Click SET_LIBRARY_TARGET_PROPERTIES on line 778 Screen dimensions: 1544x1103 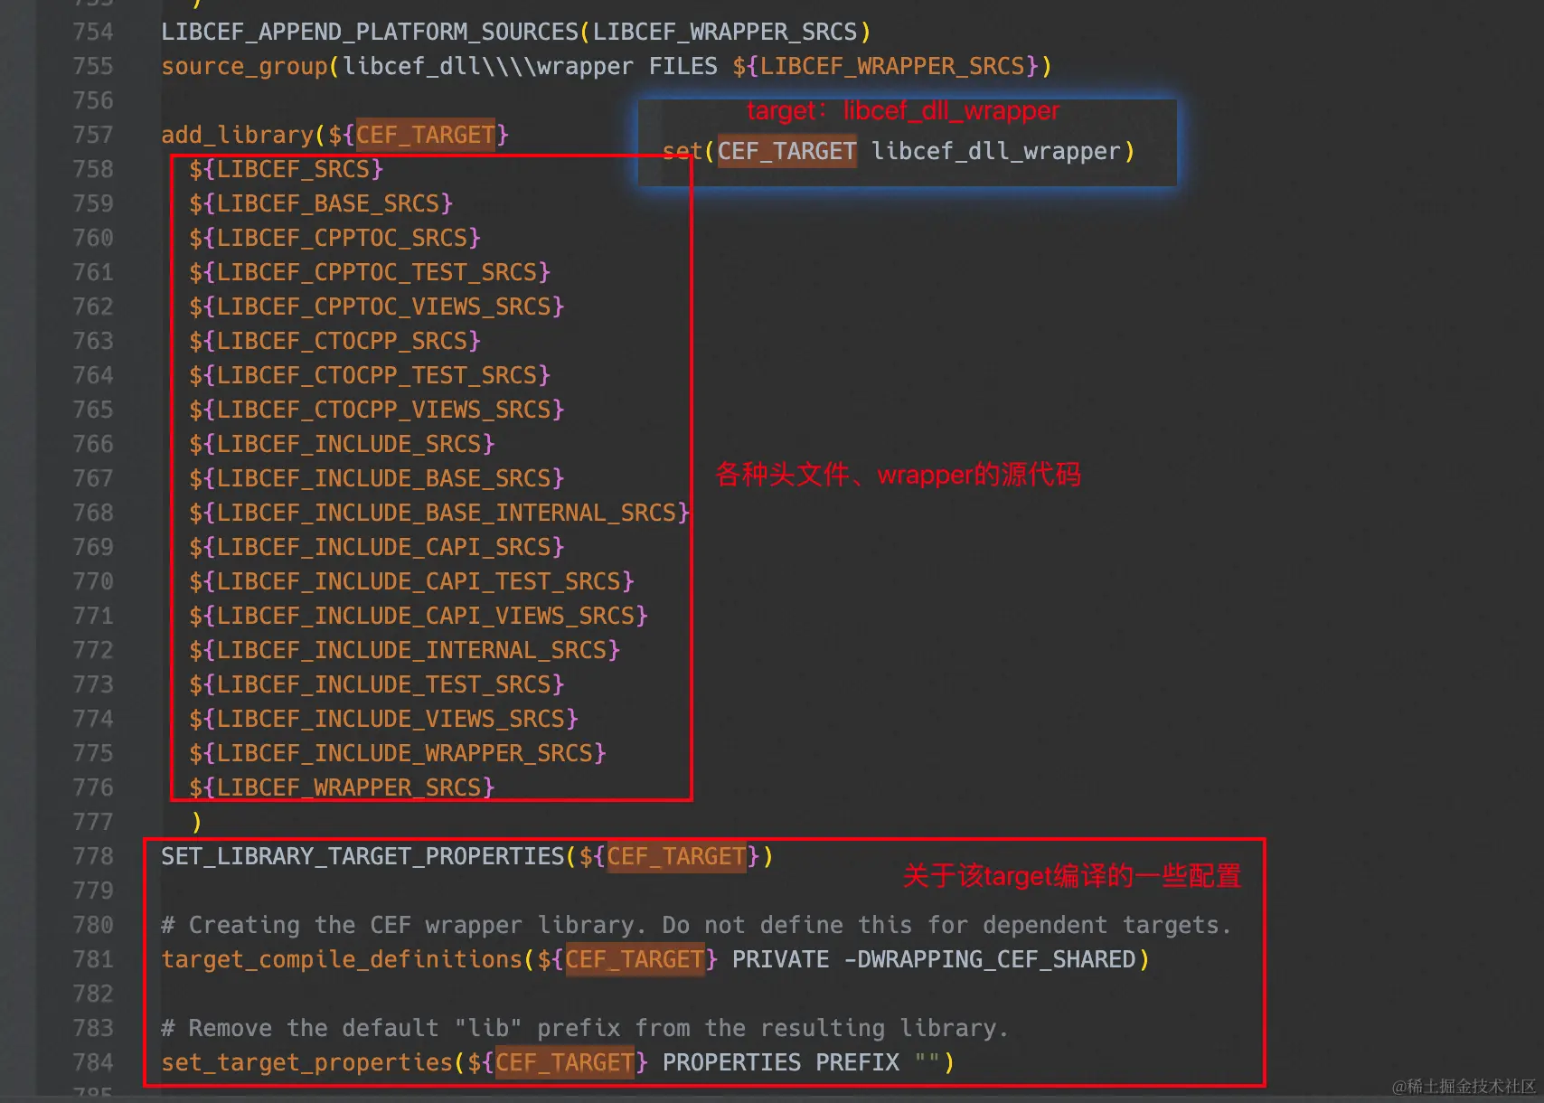coord(362,856)
